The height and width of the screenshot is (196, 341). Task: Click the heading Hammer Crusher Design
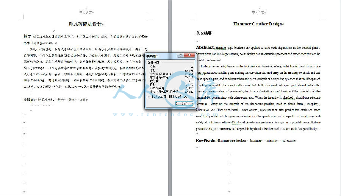coord(258,24)
